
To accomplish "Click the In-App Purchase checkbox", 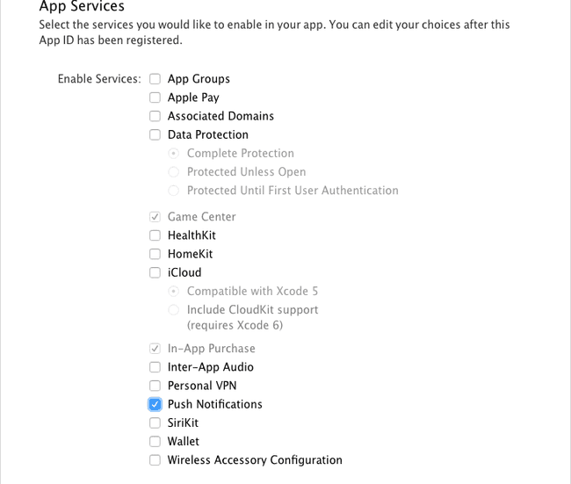I will coord(155,349).
